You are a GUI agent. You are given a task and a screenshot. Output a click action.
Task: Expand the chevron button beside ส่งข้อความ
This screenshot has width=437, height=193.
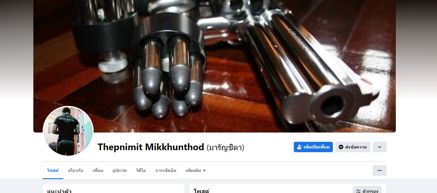click(379, 147)
